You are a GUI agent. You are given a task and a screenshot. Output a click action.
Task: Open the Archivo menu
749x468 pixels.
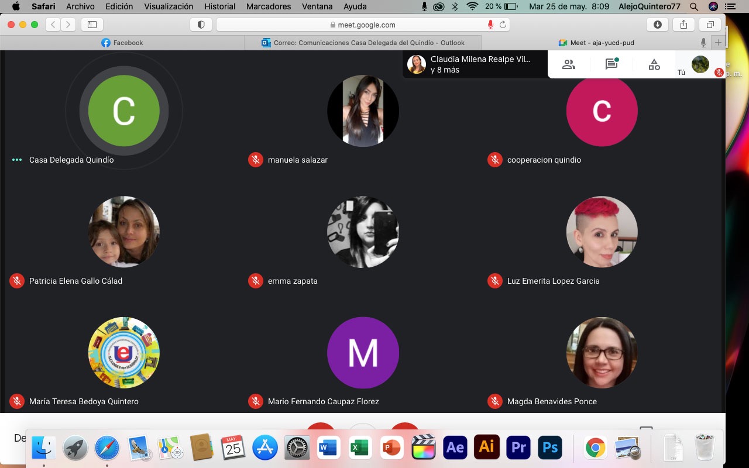(x=81, y=6)
